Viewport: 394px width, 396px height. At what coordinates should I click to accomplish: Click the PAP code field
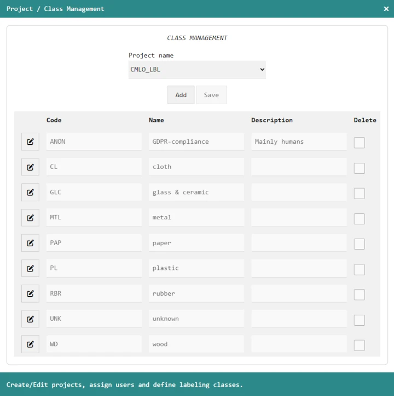pos(94,243)
